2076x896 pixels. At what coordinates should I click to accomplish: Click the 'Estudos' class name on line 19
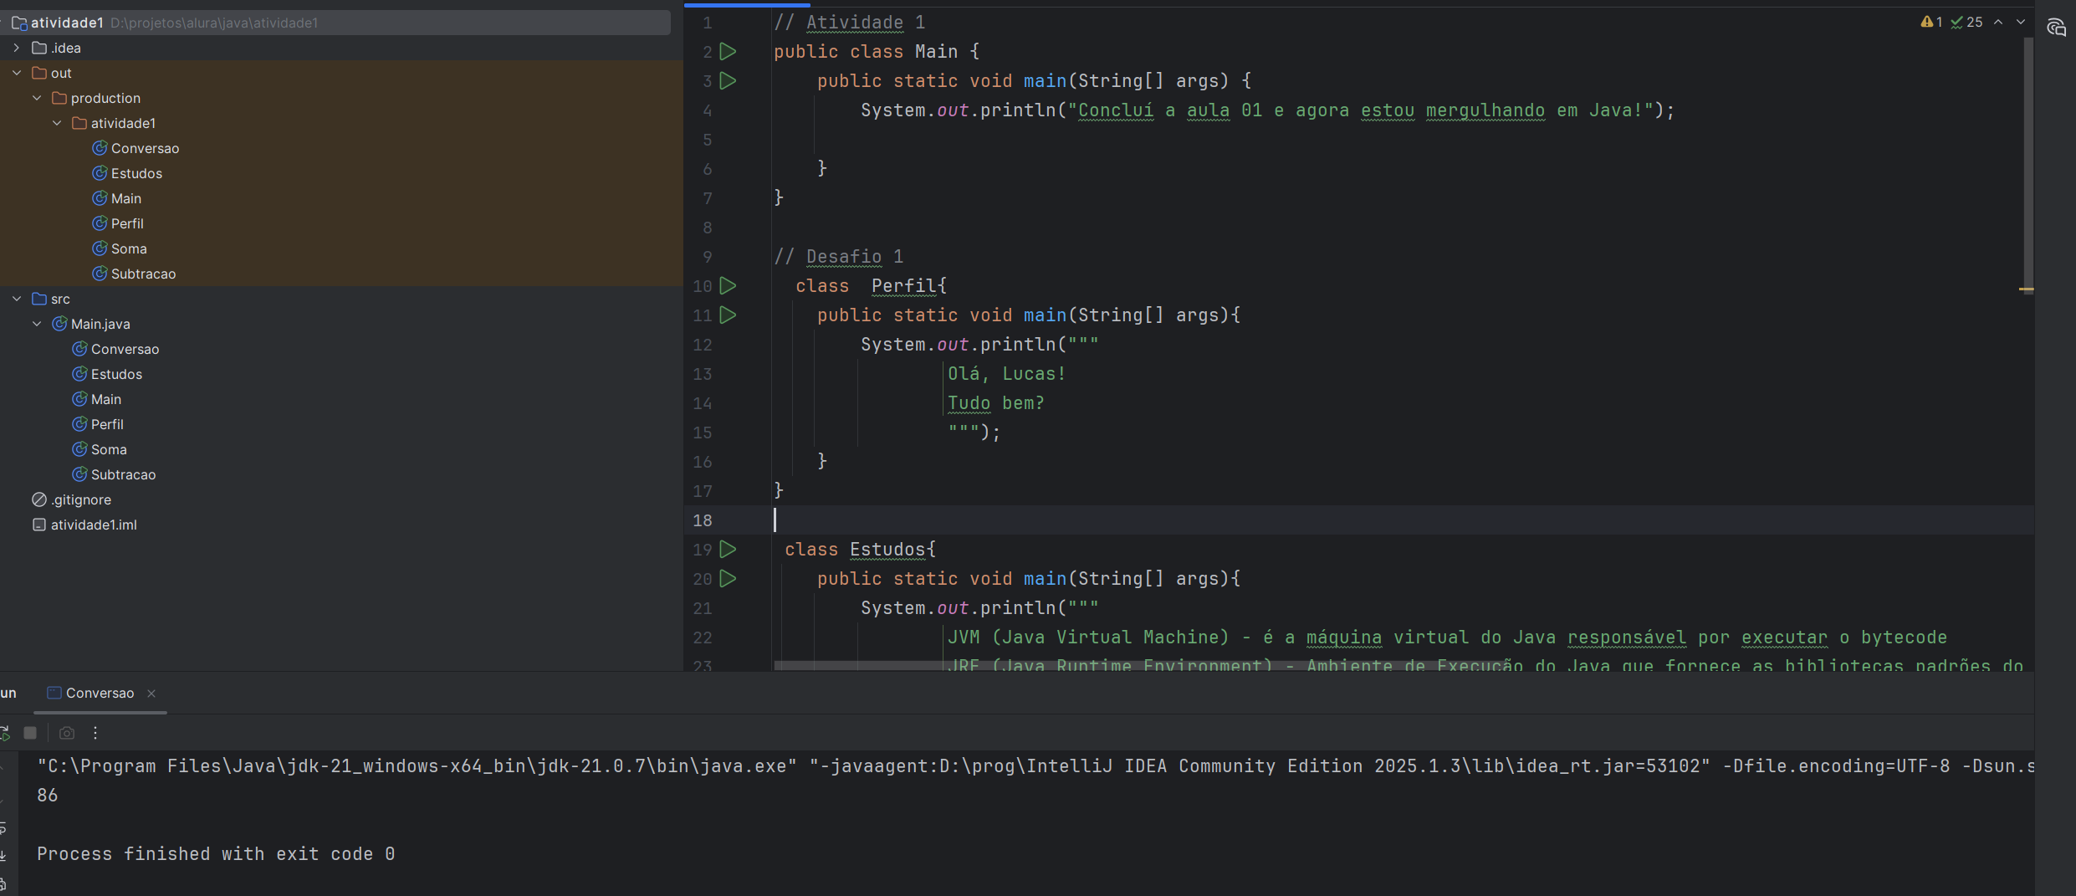click(x=887, y=550)
